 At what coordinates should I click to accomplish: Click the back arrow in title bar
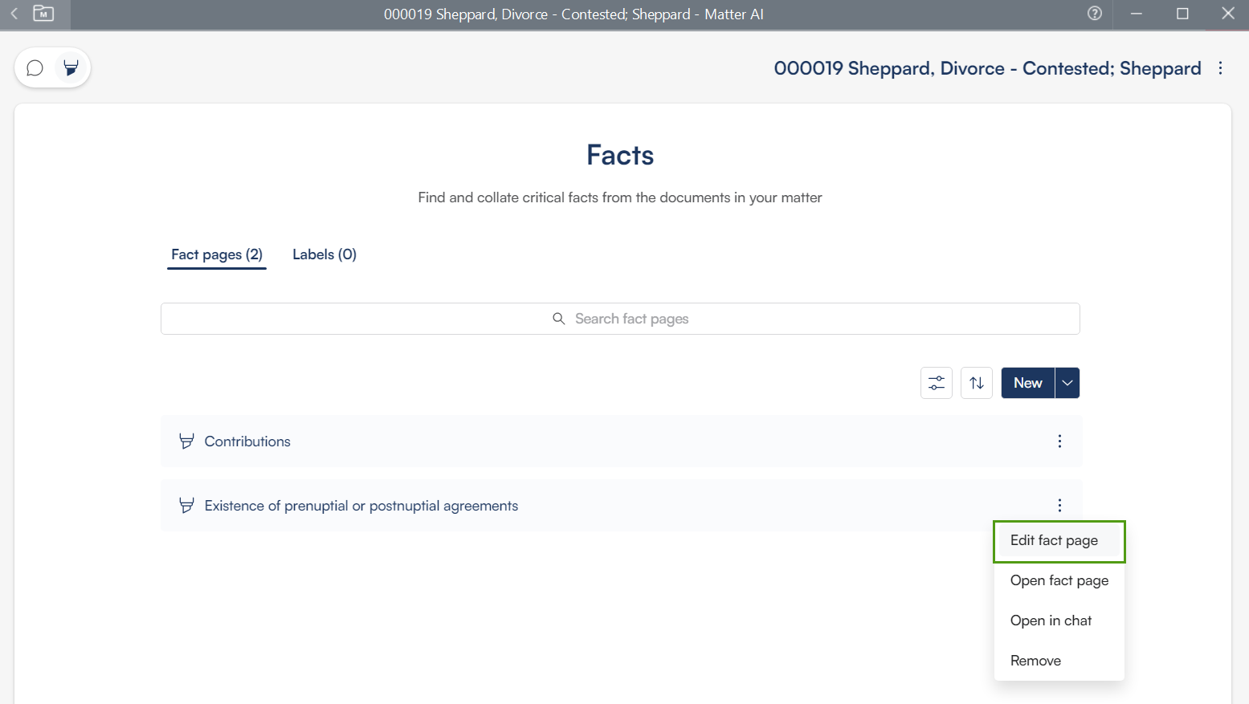pos(14,14)
